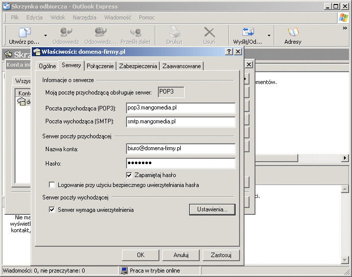Screen dimensions: 352x277
Task: Click the Drukuj printer icon
Action: tap(174, 32)
